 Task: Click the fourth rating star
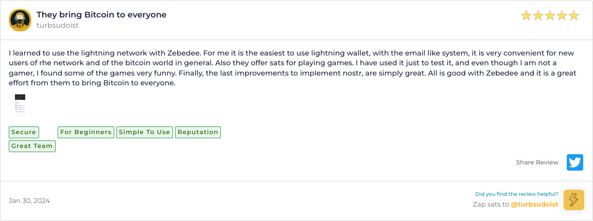[x=562, y=16]
